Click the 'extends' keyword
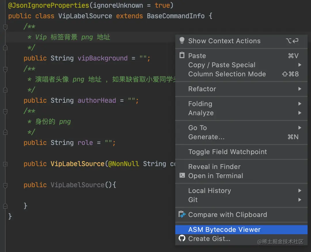 (x=130, y=16)
